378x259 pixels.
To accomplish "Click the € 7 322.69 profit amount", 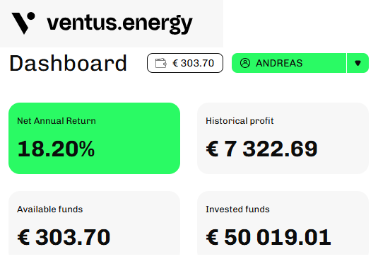I will (x=261, y=149).
